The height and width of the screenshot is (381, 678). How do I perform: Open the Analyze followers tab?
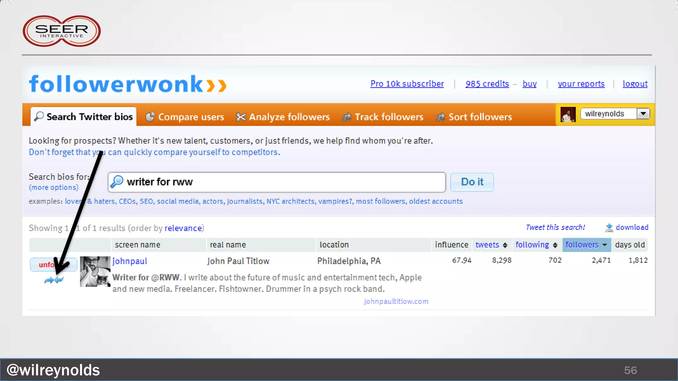point(283,117)
